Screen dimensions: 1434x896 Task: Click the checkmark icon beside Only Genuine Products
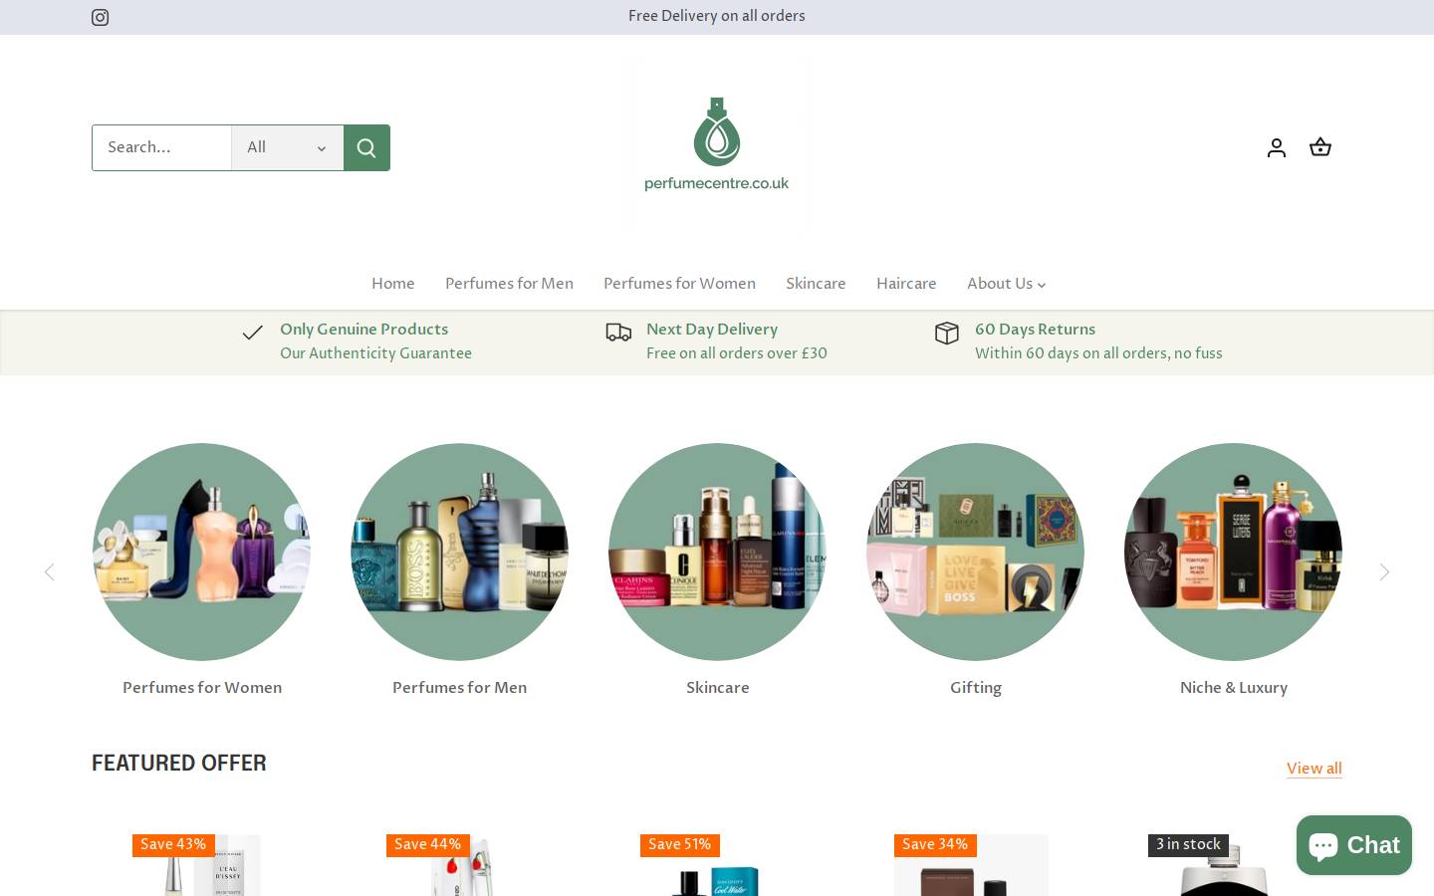[x=253, y=333]
